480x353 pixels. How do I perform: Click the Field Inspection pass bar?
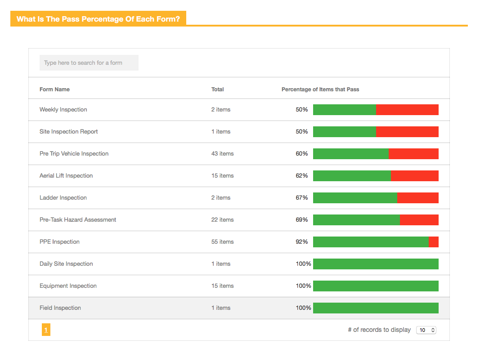click(x=376, y=308)
